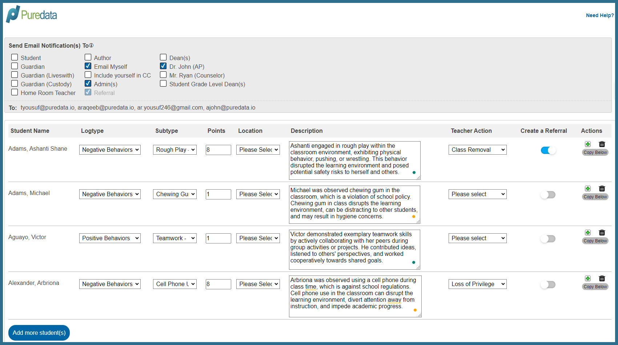Check the Dean(s) checkbox

[x=163, y=57]
